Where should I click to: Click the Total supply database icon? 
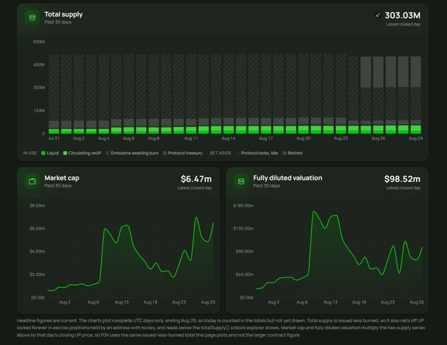[x=32, y=18]
